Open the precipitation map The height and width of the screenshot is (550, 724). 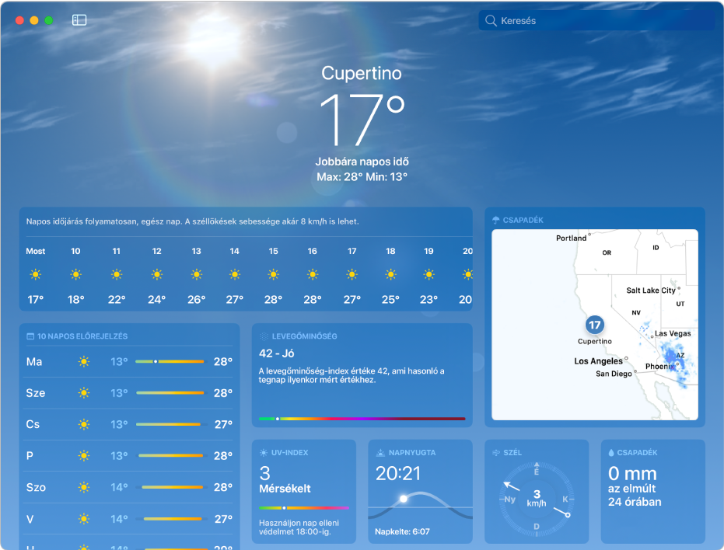pos(595,325)
